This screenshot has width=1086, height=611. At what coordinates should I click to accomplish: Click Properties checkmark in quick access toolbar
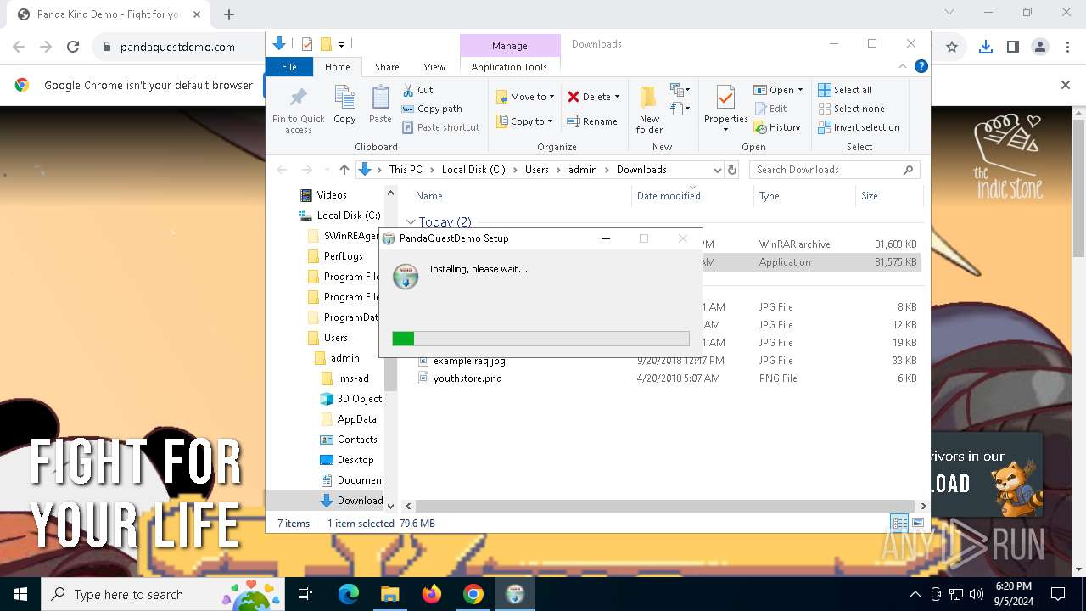[307, 44]
